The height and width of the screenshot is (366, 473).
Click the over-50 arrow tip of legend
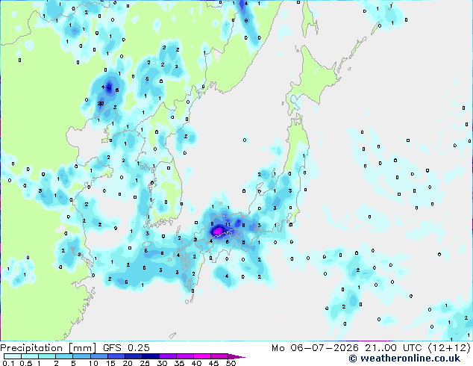(236, 356)
